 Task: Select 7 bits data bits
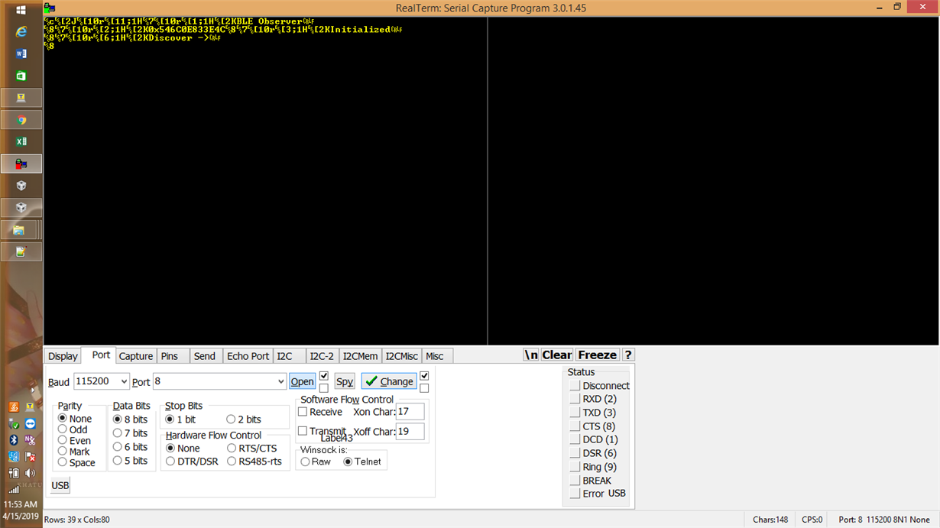coord(130,433)
